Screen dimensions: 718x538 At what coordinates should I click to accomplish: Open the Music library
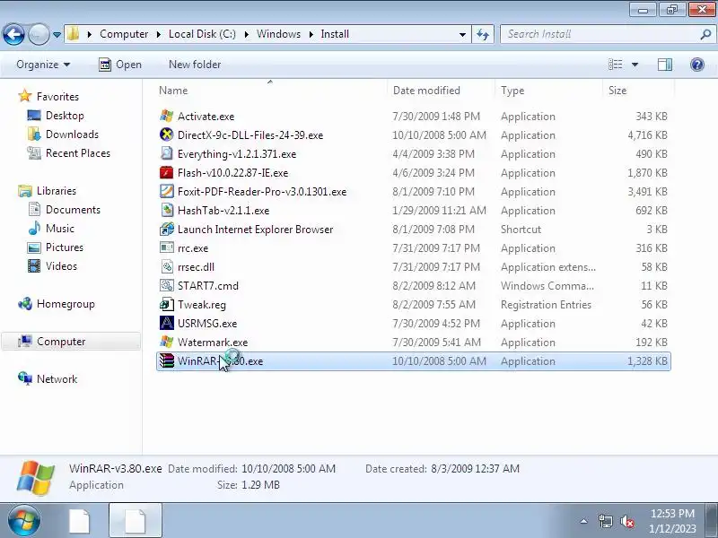tap(59, 228)
